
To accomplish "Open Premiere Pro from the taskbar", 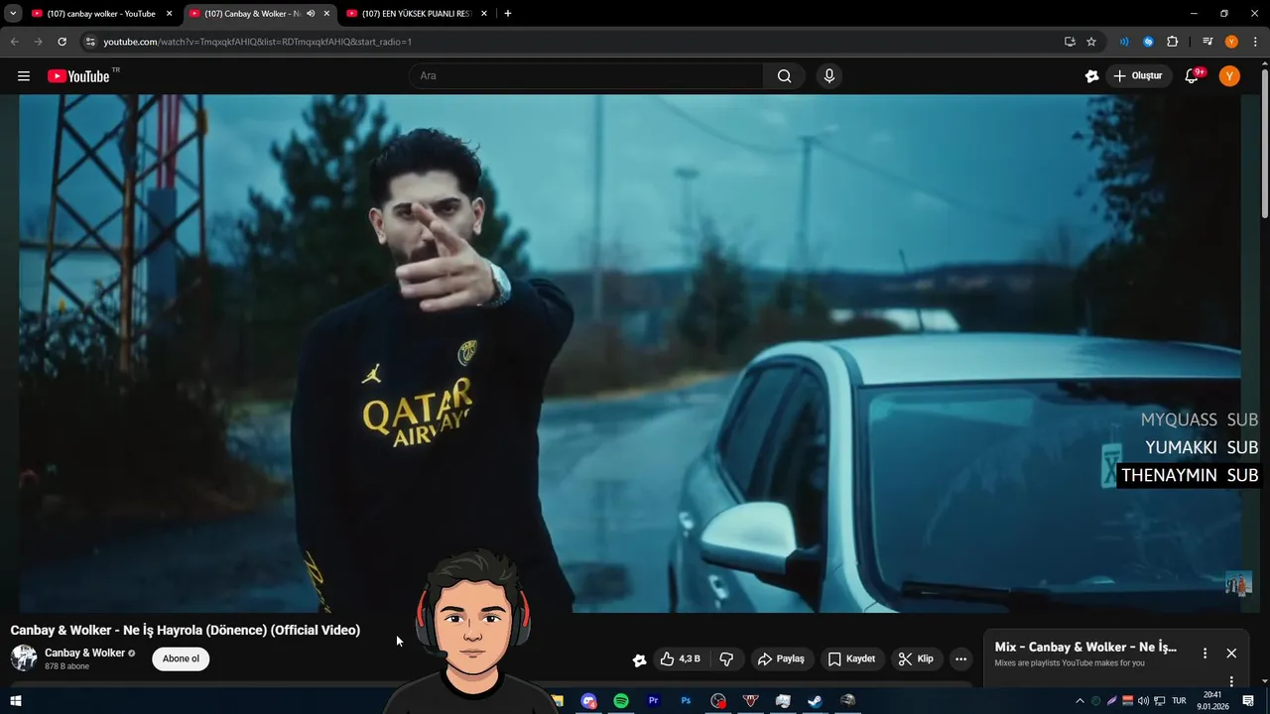I will pos(653,701).
